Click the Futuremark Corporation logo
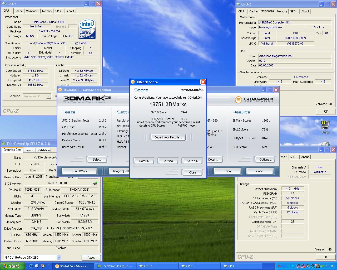The width and height of the screenshot is (337, 270). tap(254, 100)
